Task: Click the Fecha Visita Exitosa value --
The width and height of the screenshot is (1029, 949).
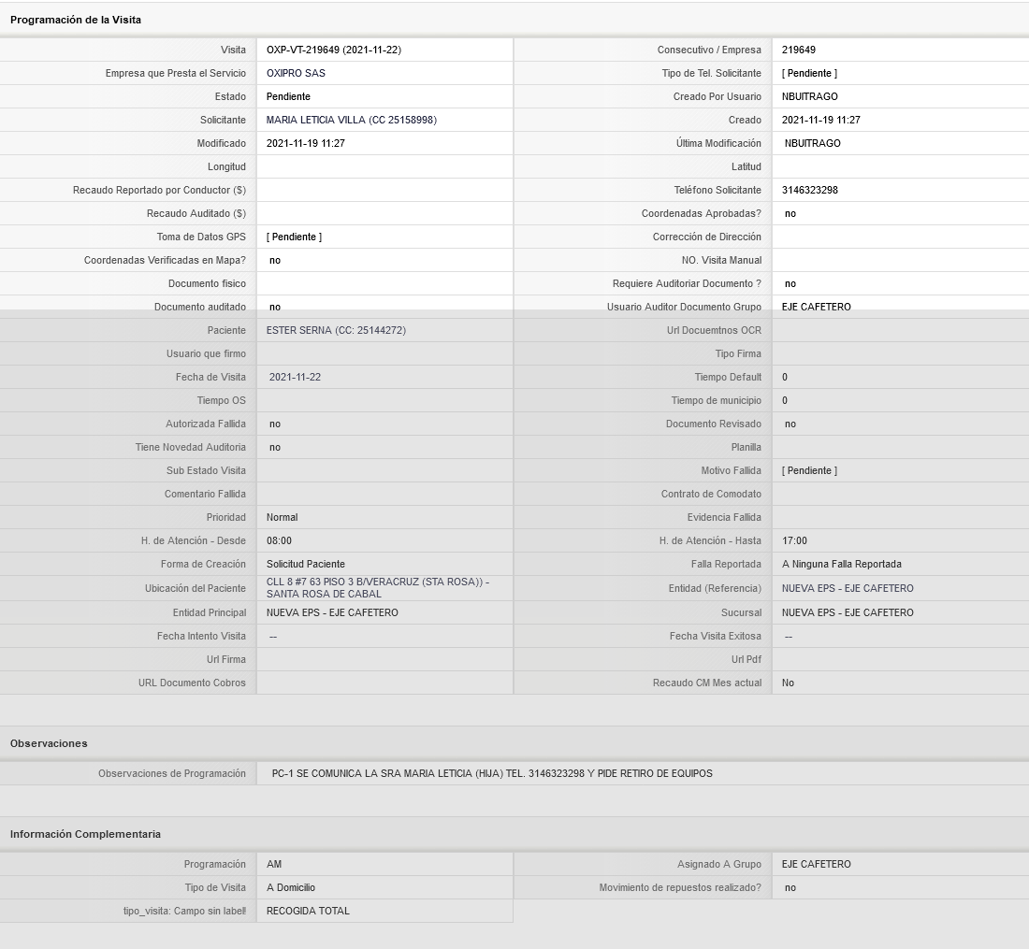Action: 789,636
